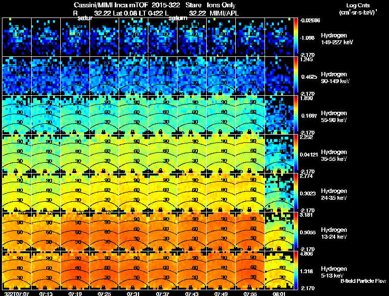
Task: Open the 5-13 keV image at 08:01
Action: (279, 271)
